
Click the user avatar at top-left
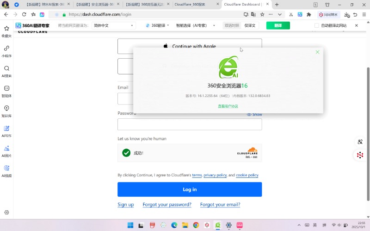tap(5, 4)
